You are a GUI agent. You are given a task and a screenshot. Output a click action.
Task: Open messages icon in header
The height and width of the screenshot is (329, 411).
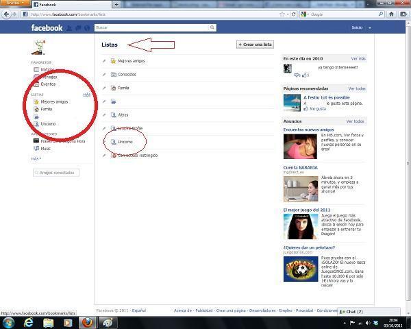(78, 28)
